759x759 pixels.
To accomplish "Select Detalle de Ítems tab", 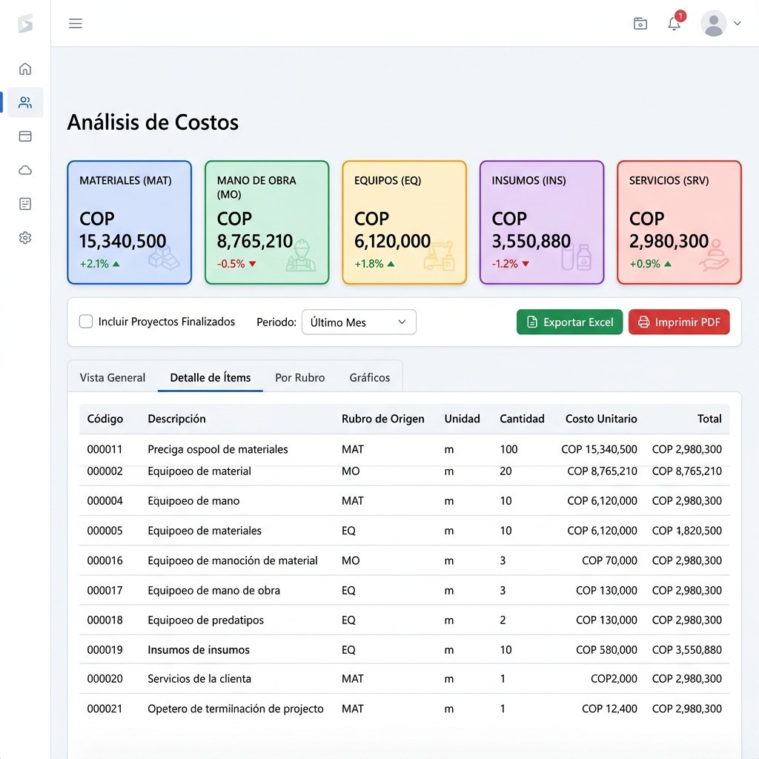I will coord(210,377).
